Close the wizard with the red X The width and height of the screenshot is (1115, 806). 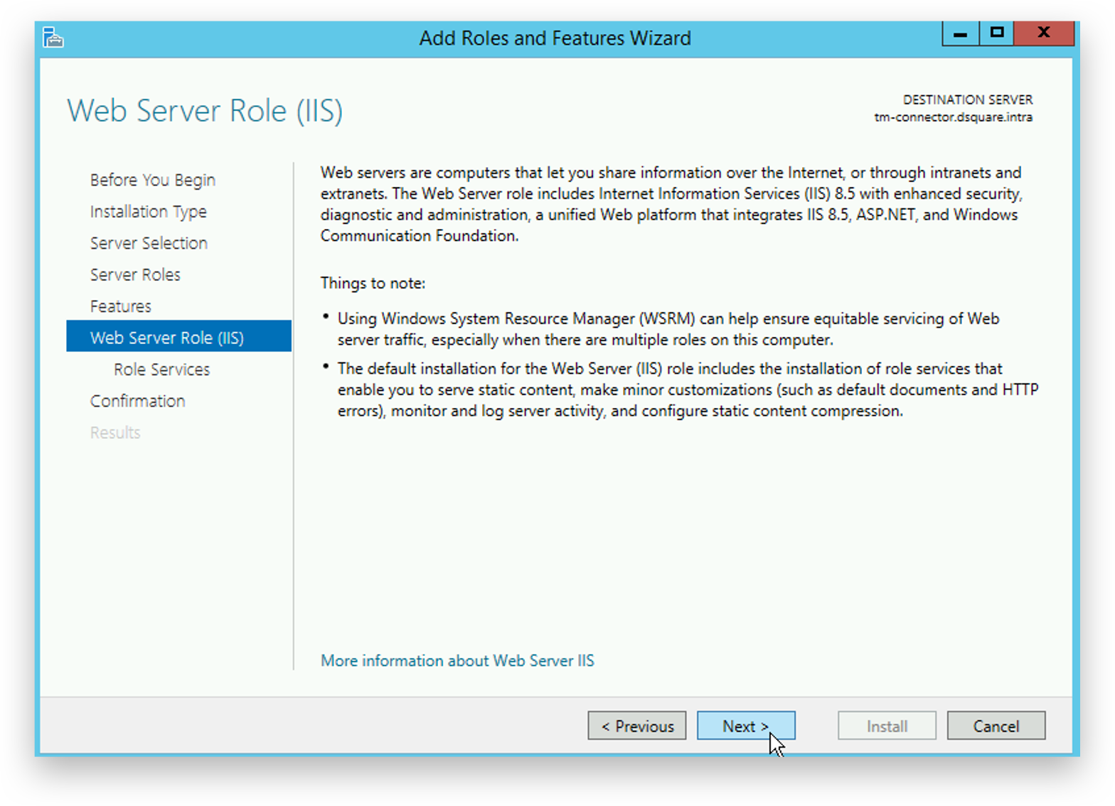[x=1043, y=33]
